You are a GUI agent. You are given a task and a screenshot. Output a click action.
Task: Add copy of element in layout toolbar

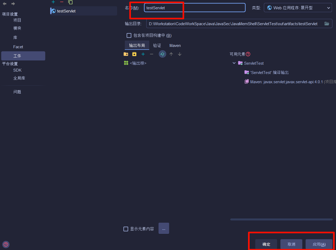click(143, 54)
